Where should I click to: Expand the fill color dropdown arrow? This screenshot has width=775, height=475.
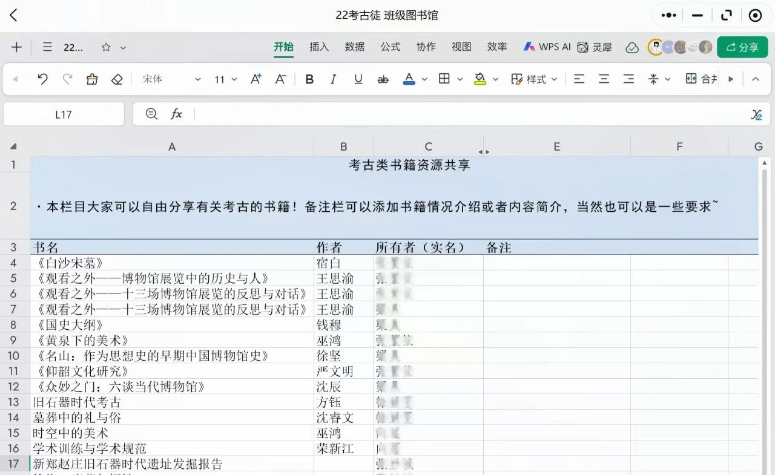pos(495,79)
